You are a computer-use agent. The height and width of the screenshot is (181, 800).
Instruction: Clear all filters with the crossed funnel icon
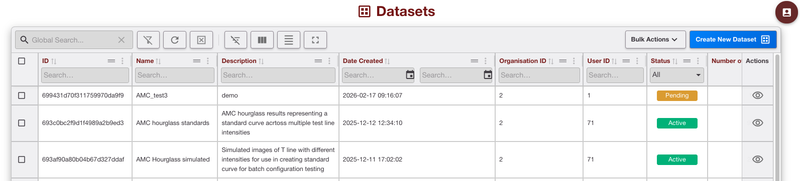pos(148,40)
